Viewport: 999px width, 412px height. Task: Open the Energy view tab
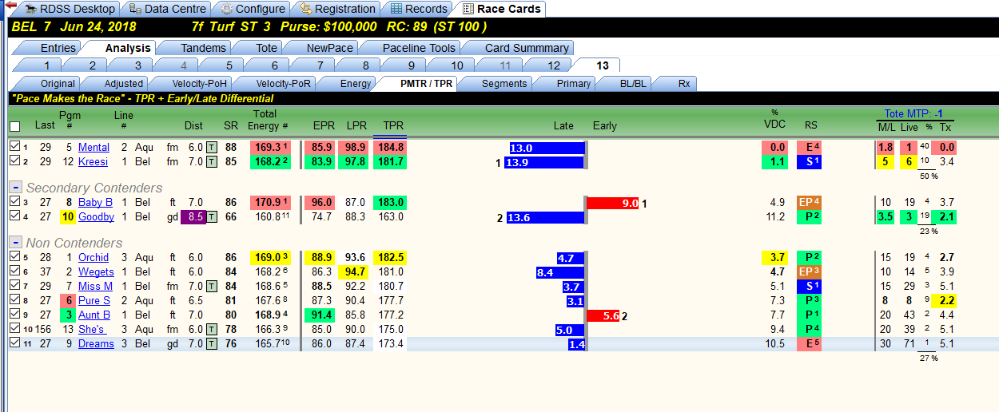click(355, 83)
